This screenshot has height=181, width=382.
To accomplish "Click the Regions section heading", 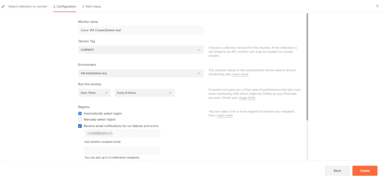I will 84,107.
